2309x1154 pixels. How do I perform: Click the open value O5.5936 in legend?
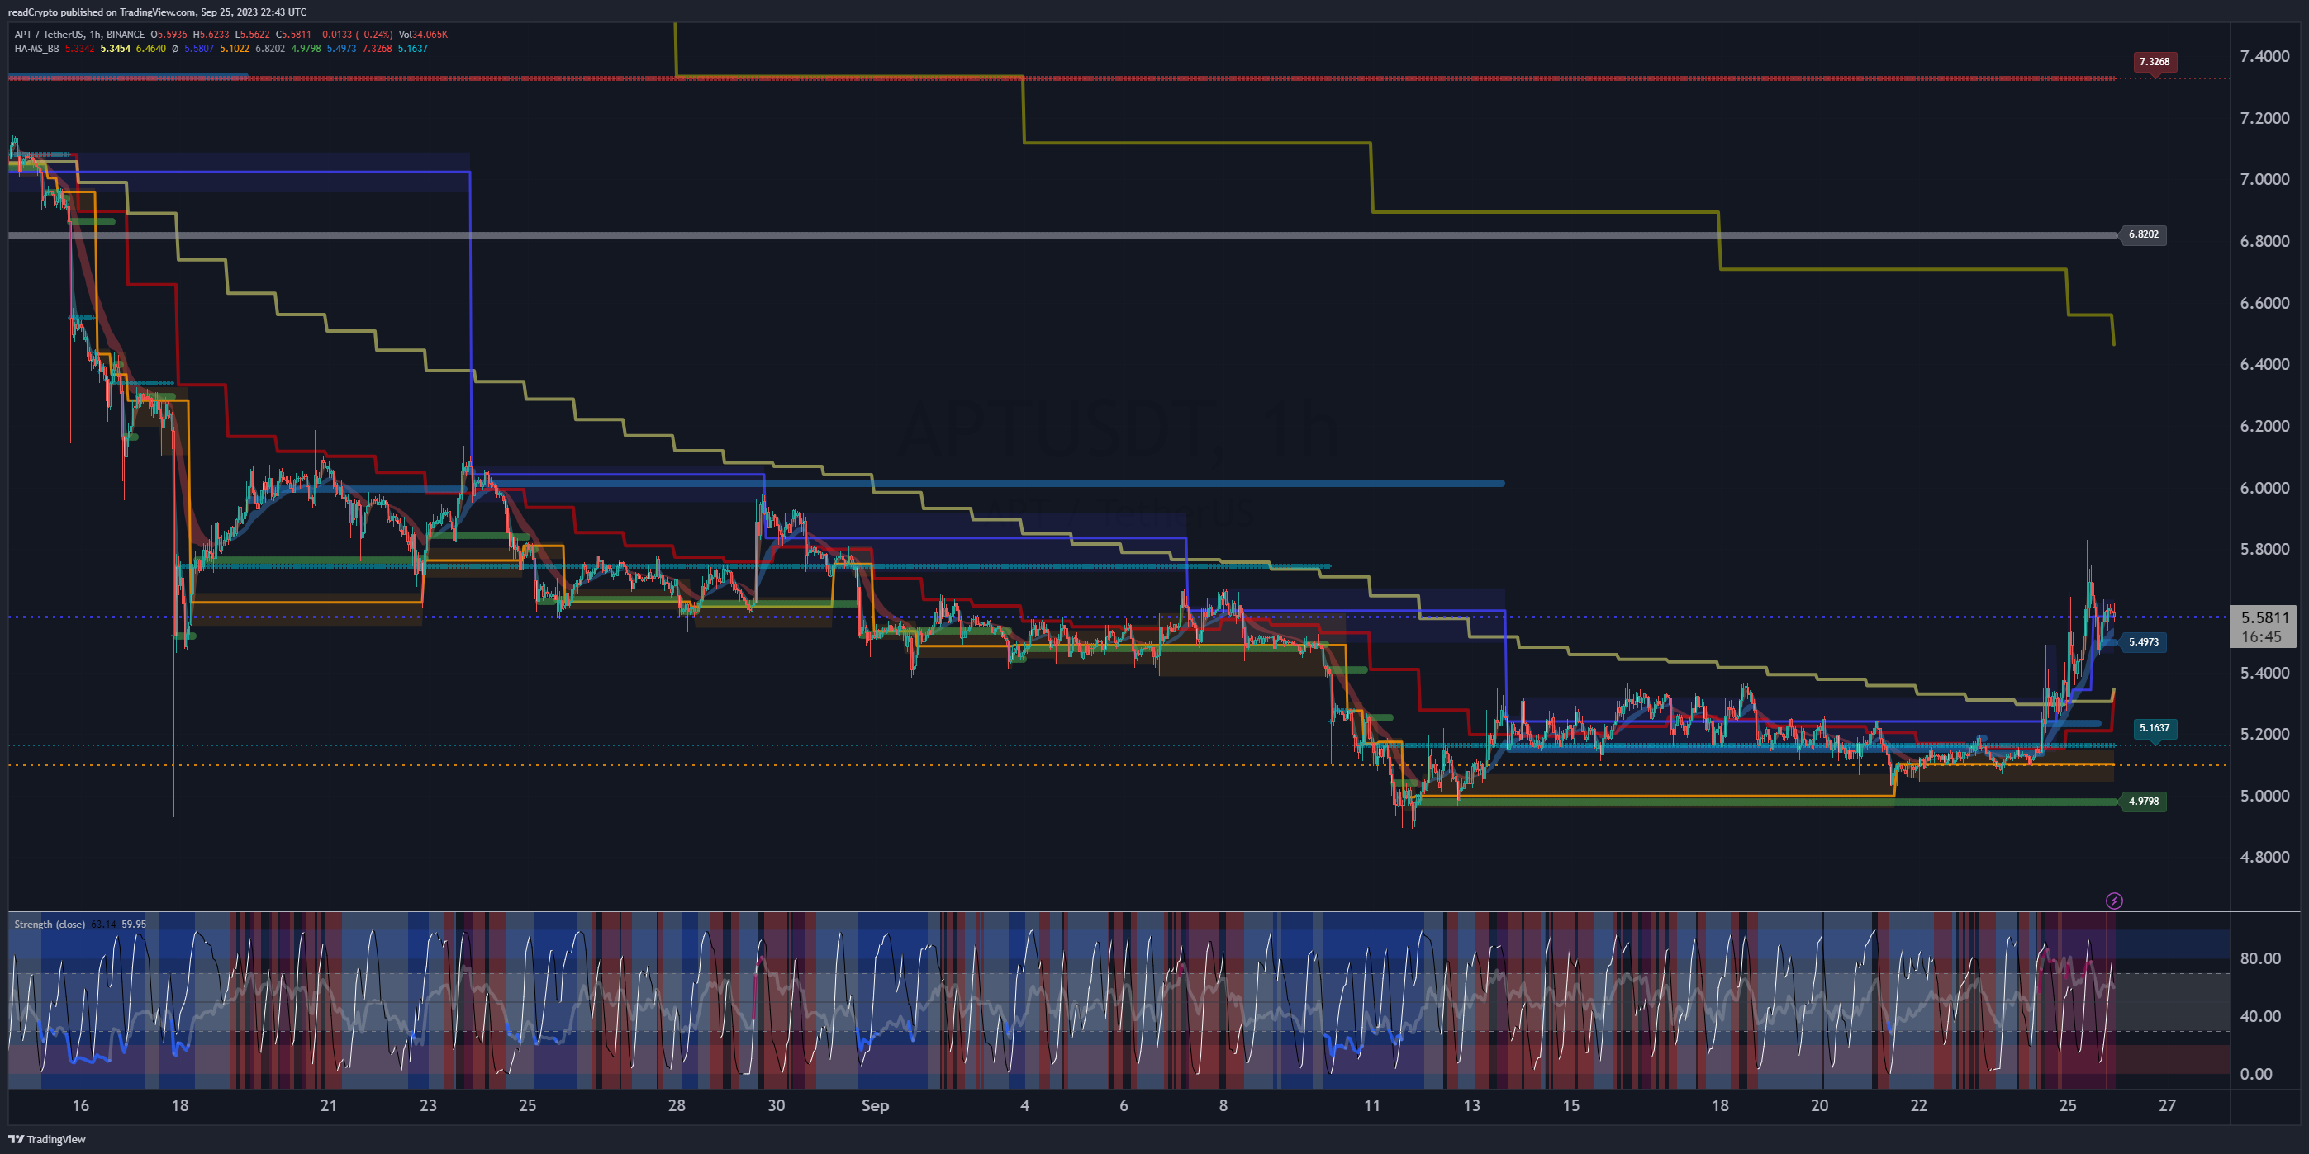tap(169, 35)
